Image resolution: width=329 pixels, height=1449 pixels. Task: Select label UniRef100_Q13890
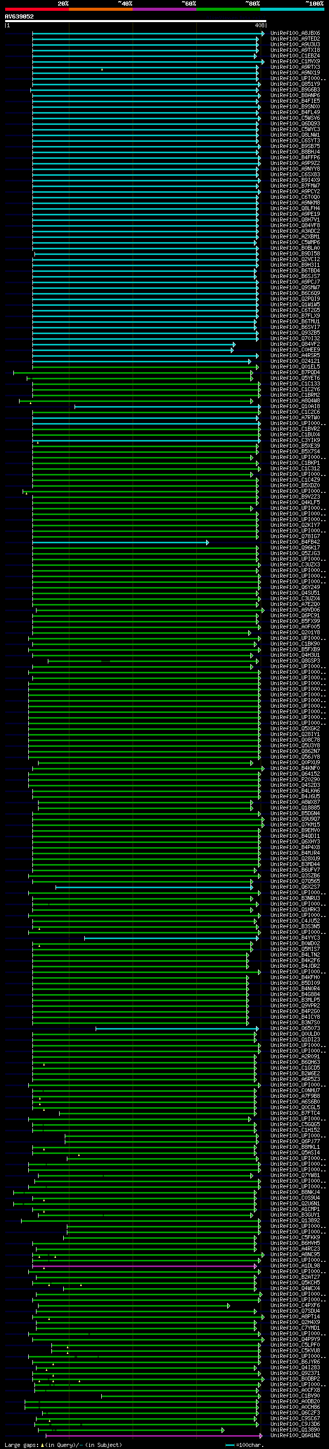tap(295, 1430)
